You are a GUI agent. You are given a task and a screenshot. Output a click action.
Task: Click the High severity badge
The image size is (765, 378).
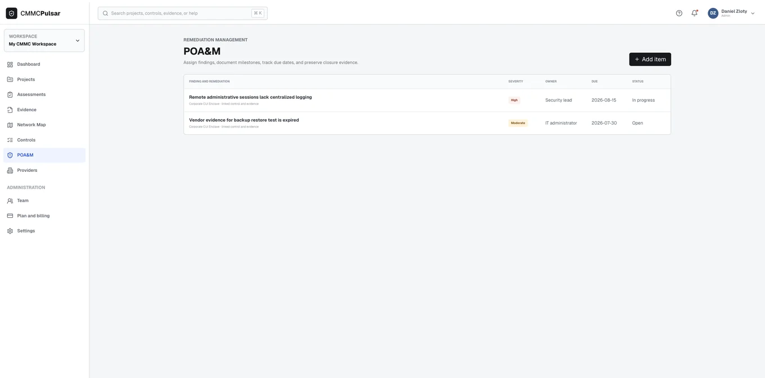[x=514, y=101]
